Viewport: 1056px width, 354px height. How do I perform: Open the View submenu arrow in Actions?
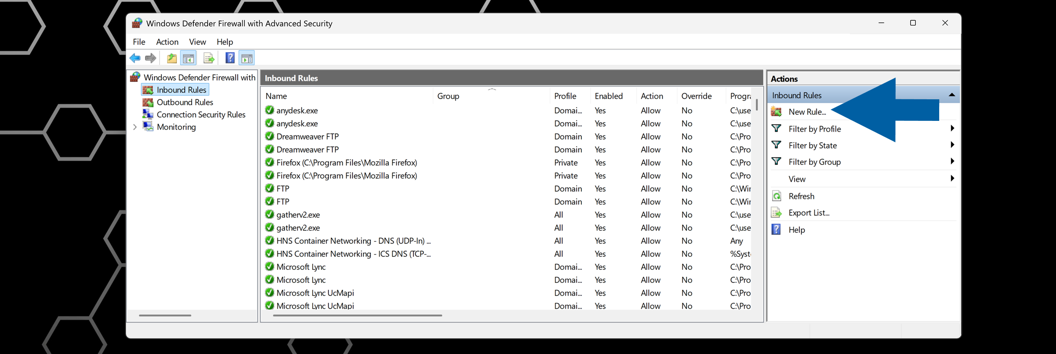click(x=952, y=178)
